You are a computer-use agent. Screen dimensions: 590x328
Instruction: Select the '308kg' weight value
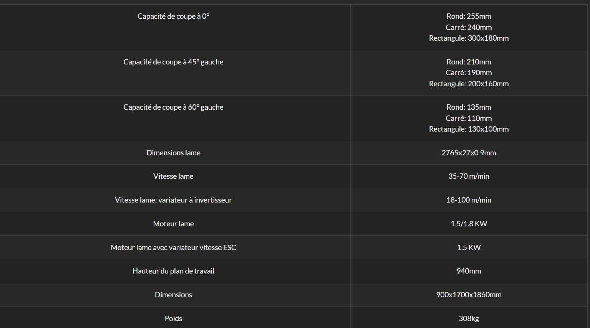tap(469, 319)
